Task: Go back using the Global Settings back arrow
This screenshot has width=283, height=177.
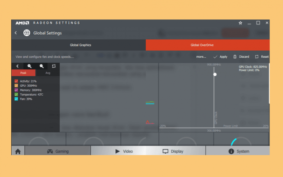Action: coord(16,33)
